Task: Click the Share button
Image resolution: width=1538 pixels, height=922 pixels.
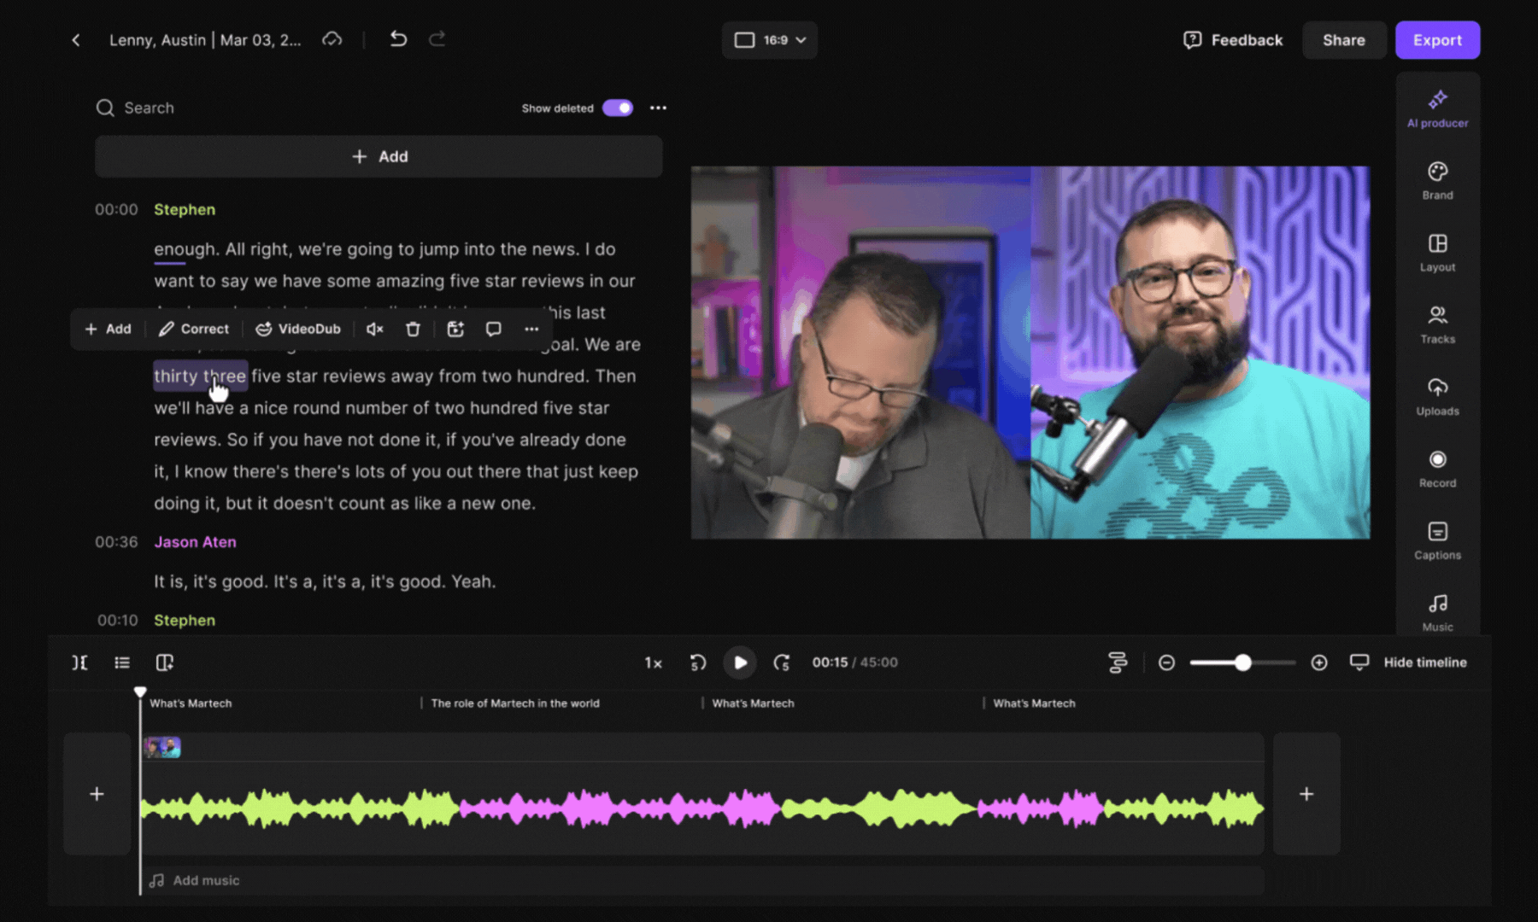Action: point(1343,40)
